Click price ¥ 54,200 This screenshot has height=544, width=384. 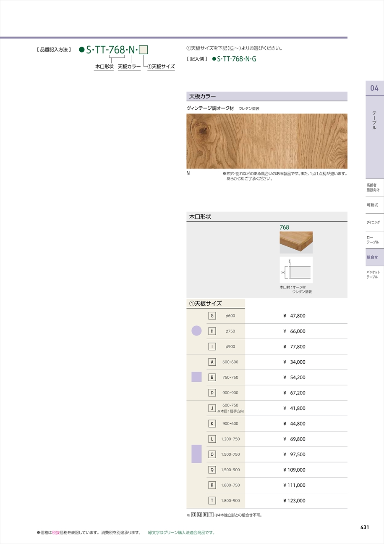(x=294, y=378)
